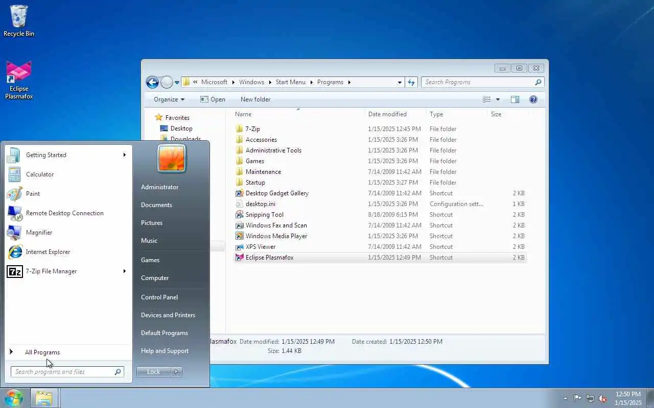Click the user account picture
Screen dimensions: 654x408
click(172, 158)
